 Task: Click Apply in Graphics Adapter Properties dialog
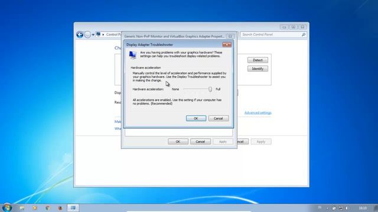click(x=223, y=141)
